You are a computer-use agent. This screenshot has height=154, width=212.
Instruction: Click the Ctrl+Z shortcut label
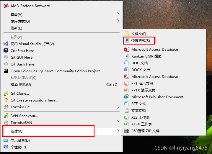(112, 85)
